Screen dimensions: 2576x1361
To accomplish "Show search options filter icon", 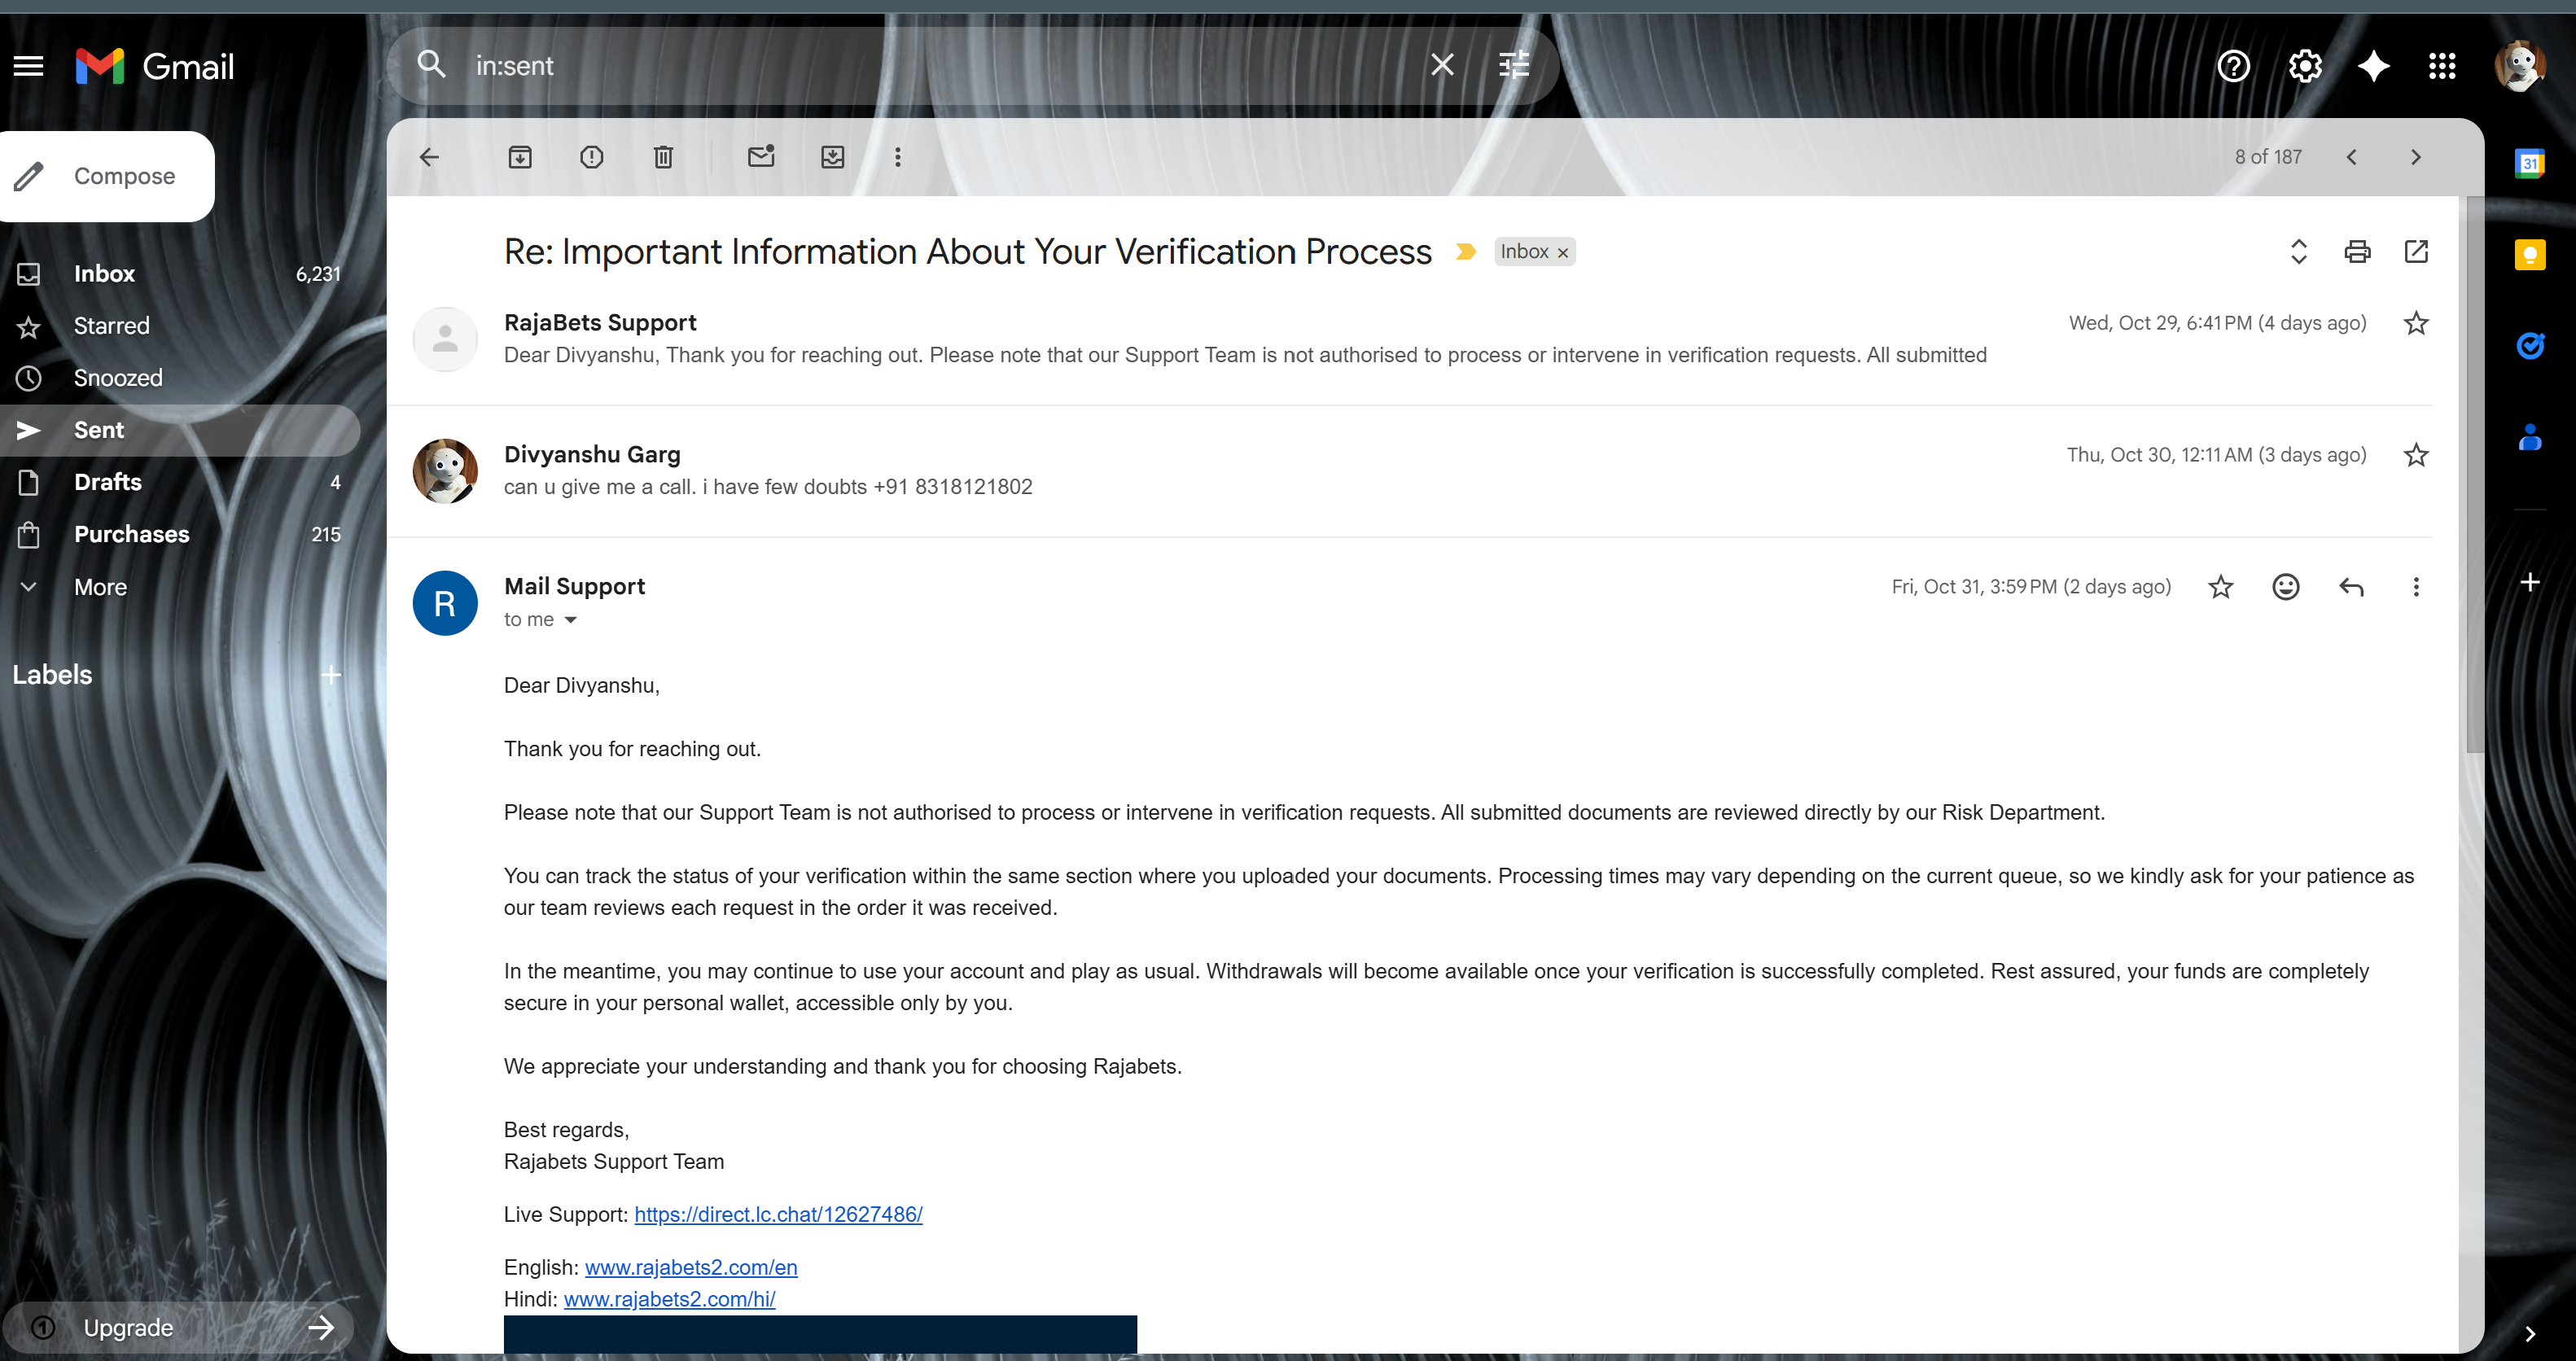I will [1514, 65].
